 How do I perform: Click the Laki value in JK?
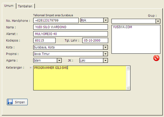coord(83,60)
